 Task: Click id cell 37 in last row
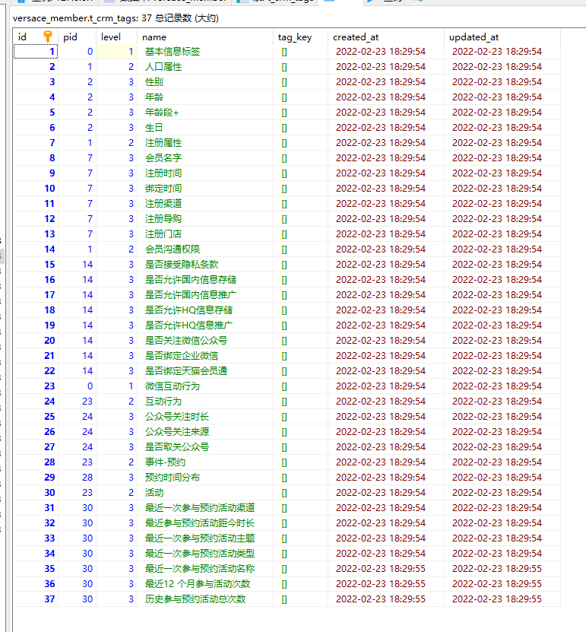pos(36,599)
